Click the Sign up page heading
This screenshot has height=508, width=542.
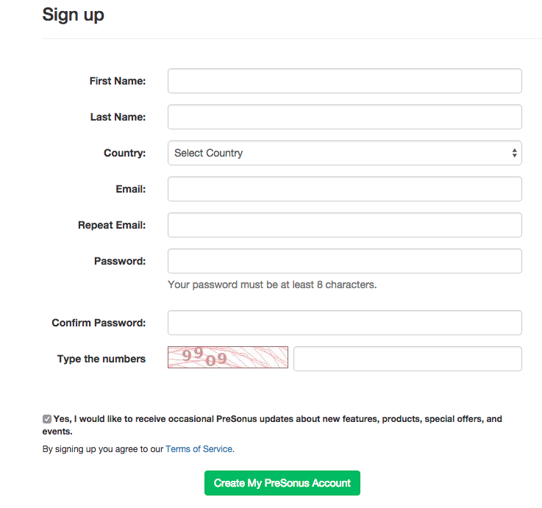click(73, 14)
